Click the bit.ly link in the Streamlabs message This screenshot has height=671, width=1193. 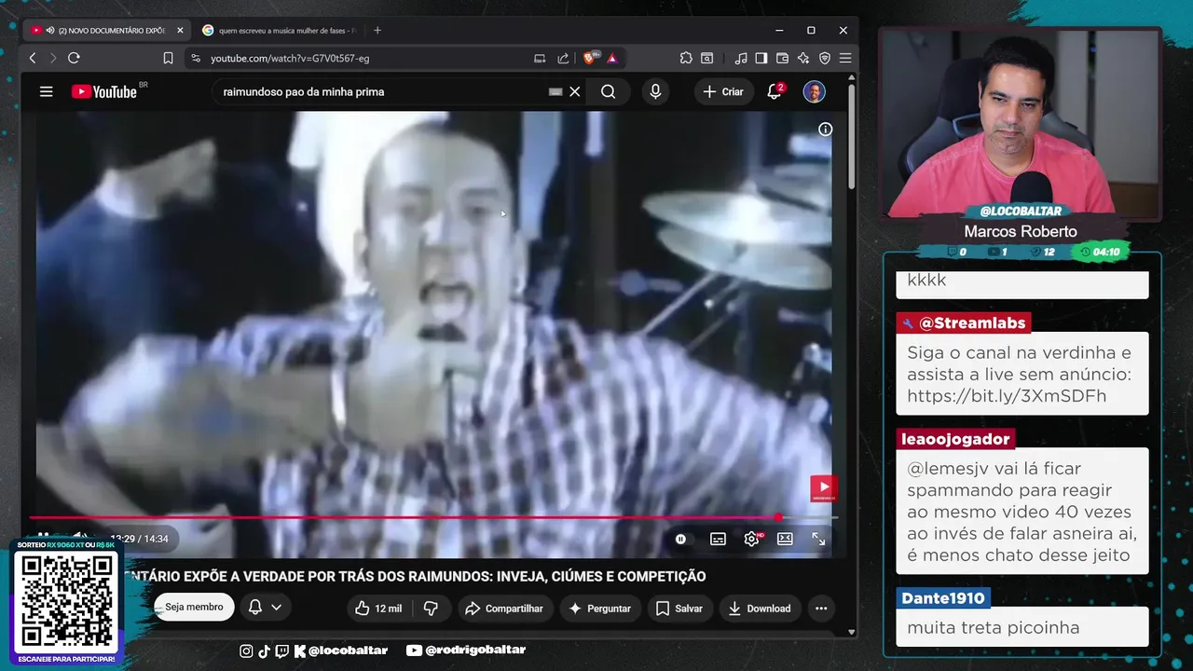coord(1007,396)
